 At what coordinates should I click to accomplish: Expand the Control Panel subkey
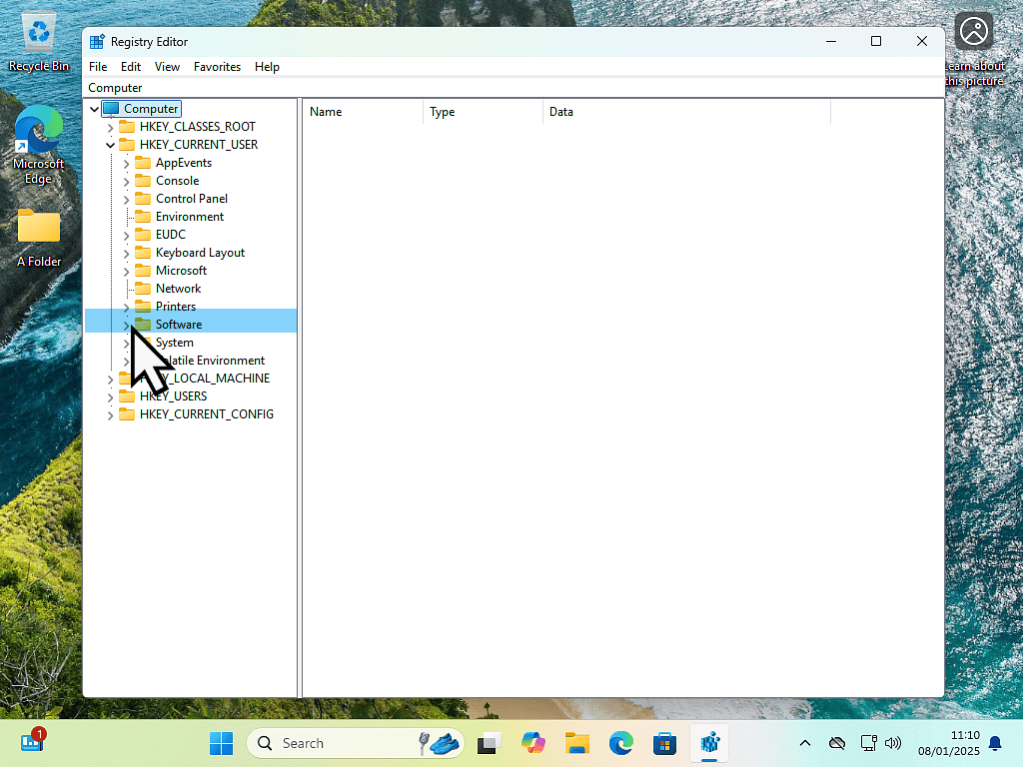(x=126, y=199)
